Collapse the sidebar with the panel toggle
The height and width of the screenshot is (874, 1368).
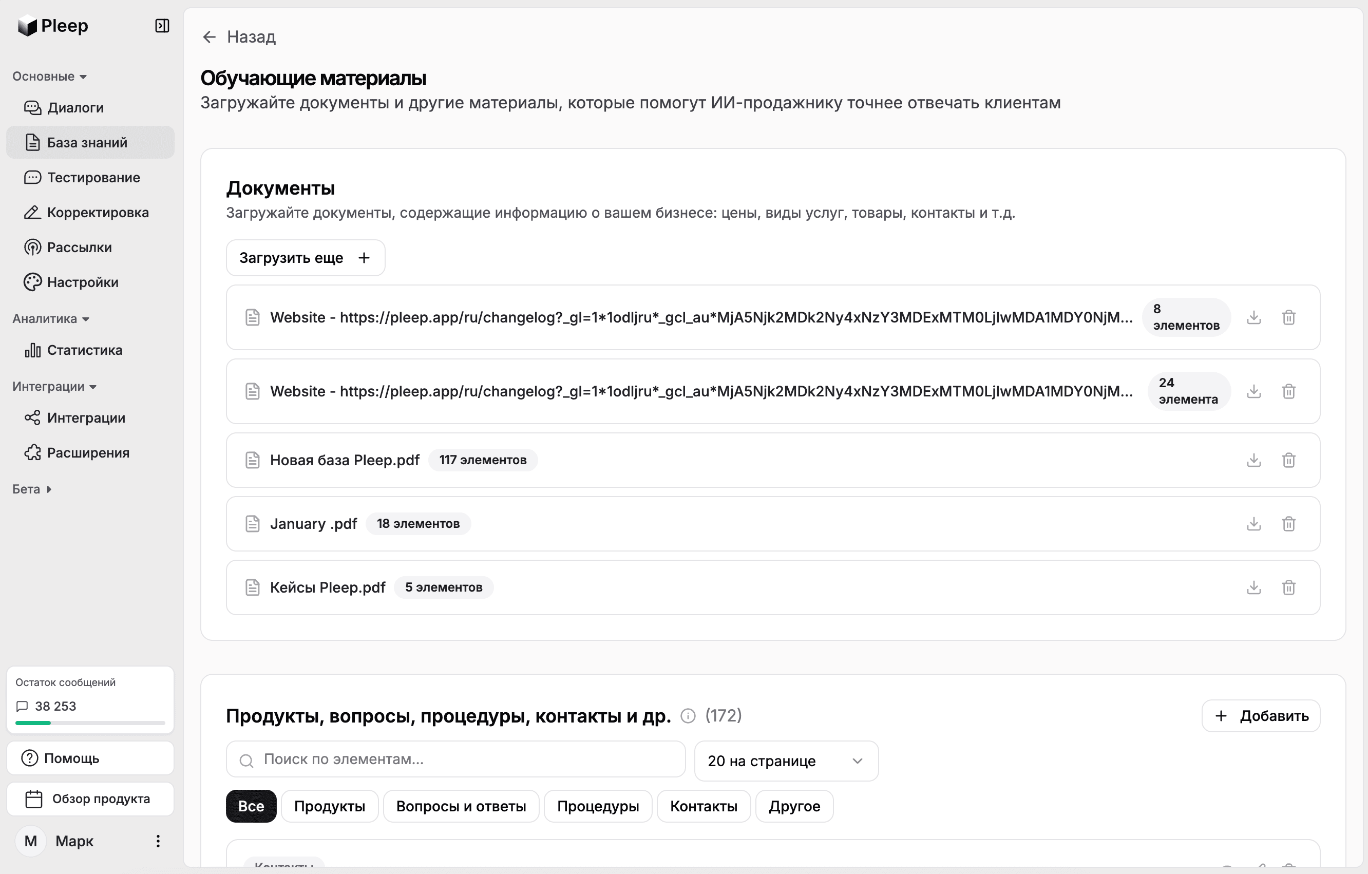162,26
